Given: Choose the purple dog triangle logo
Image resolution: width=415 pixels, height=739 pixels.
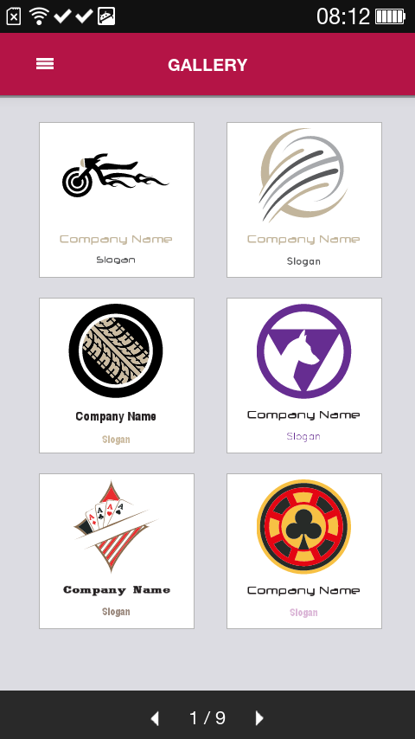Looking at the screenshot, I should click(x=303, y=376).
